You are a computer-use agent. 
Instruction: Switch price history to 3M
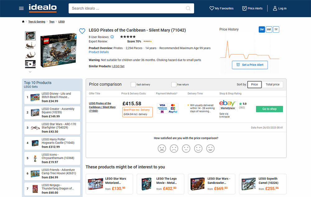262,29
